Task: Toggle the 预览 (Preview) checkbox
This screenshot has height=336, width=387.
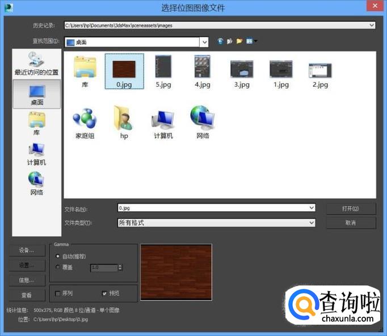Action: [x=104, y=293]
